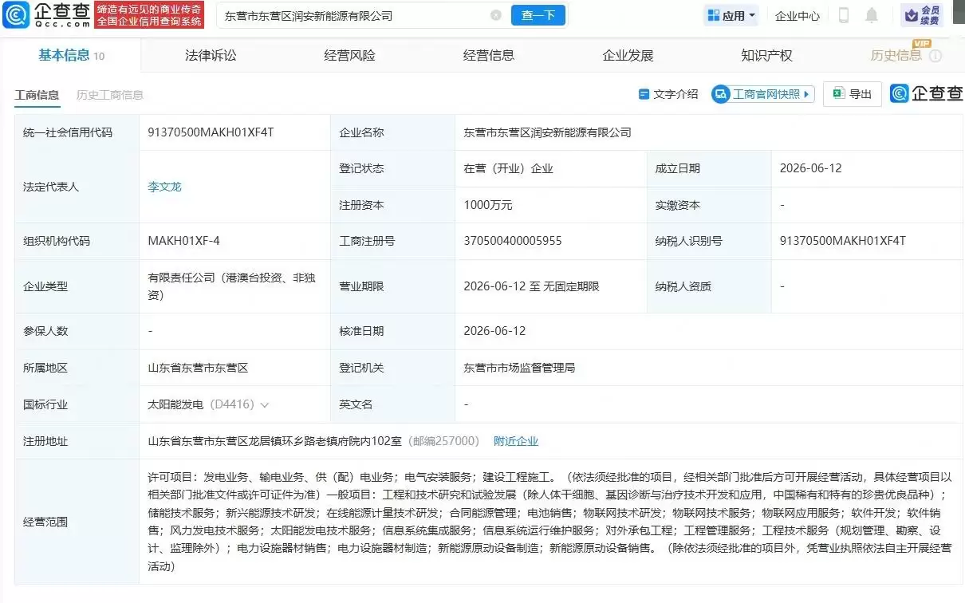Click the 纳税人识别号 value
The height and width of the screenshot is (603, 965).
coord(843,241)
